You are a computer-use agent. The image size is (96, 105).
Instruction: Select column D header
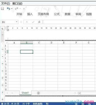tap(51, 43)
